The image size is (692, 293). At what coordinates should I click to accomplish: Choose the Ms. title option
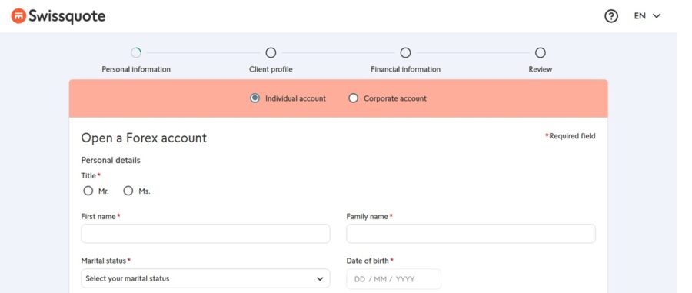128,191
